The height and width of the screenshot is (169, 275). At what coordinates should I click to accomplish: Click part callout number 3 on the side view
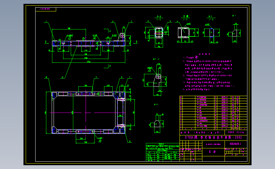pyautogui.click(x=131, y=22)
